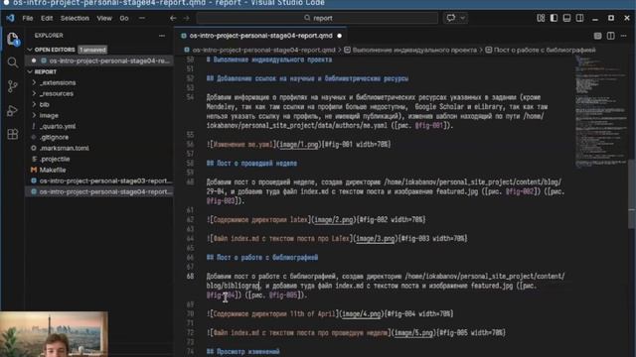The image size is (636, 357).
Task: Open Source Control view
Action: click(x=13, y=86)
